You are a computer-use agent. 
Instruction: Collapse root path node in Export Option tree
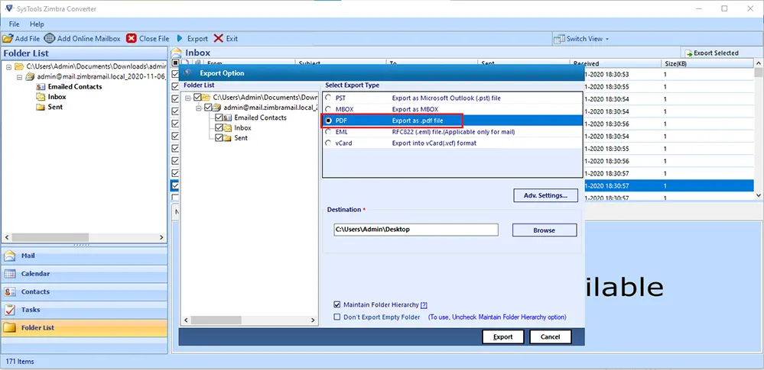[x=188, y=97]
